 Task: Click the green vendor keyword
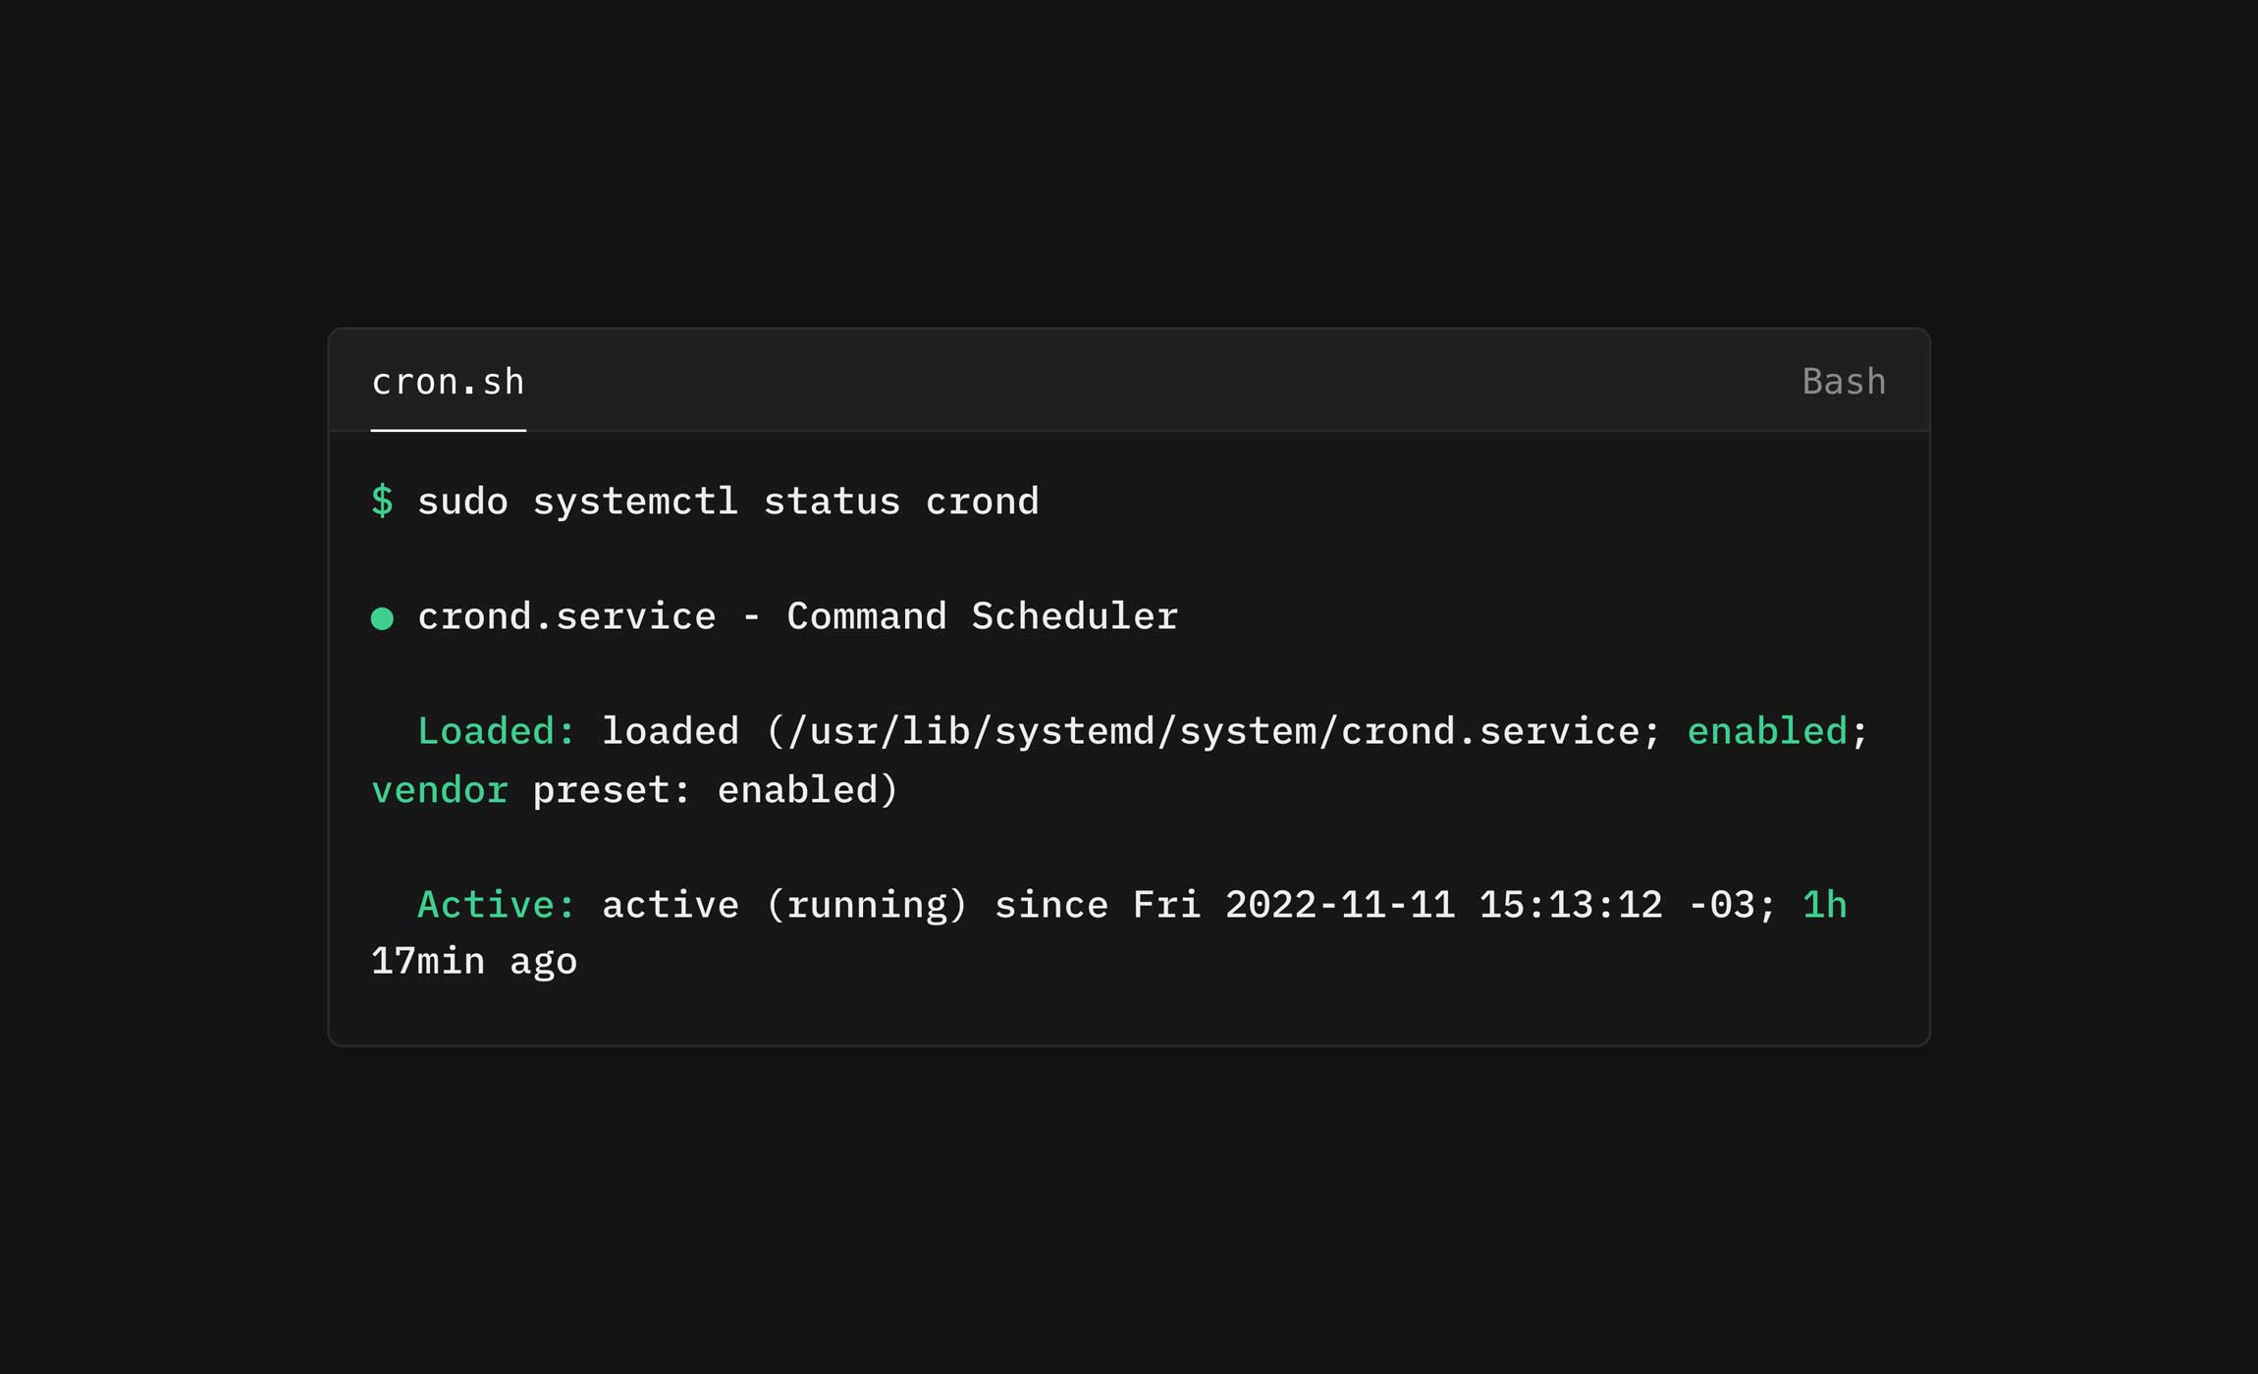point(440,790)
